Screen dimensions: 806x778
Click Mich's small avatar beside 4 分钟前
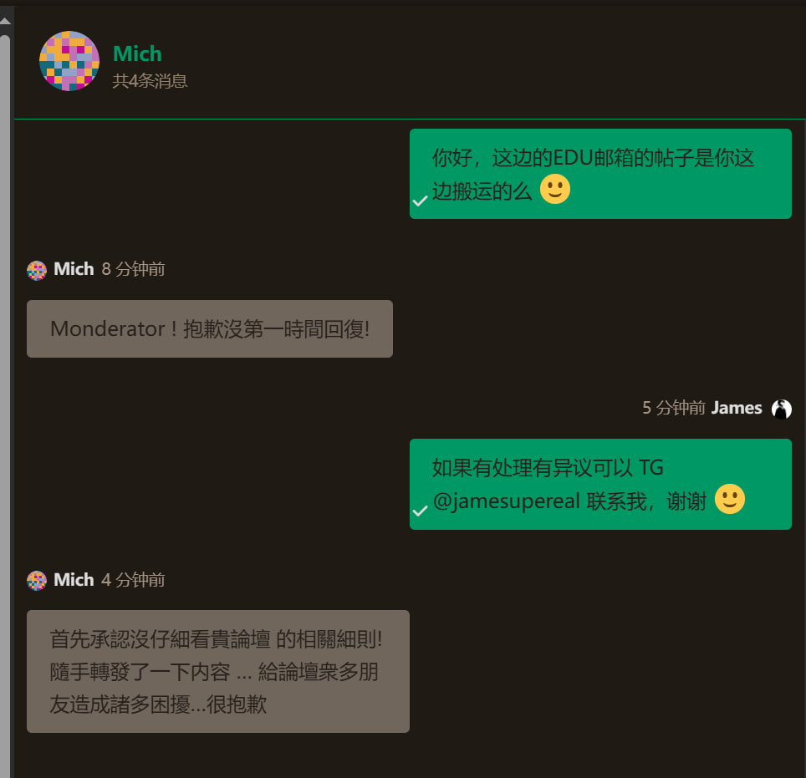point(37,581)
